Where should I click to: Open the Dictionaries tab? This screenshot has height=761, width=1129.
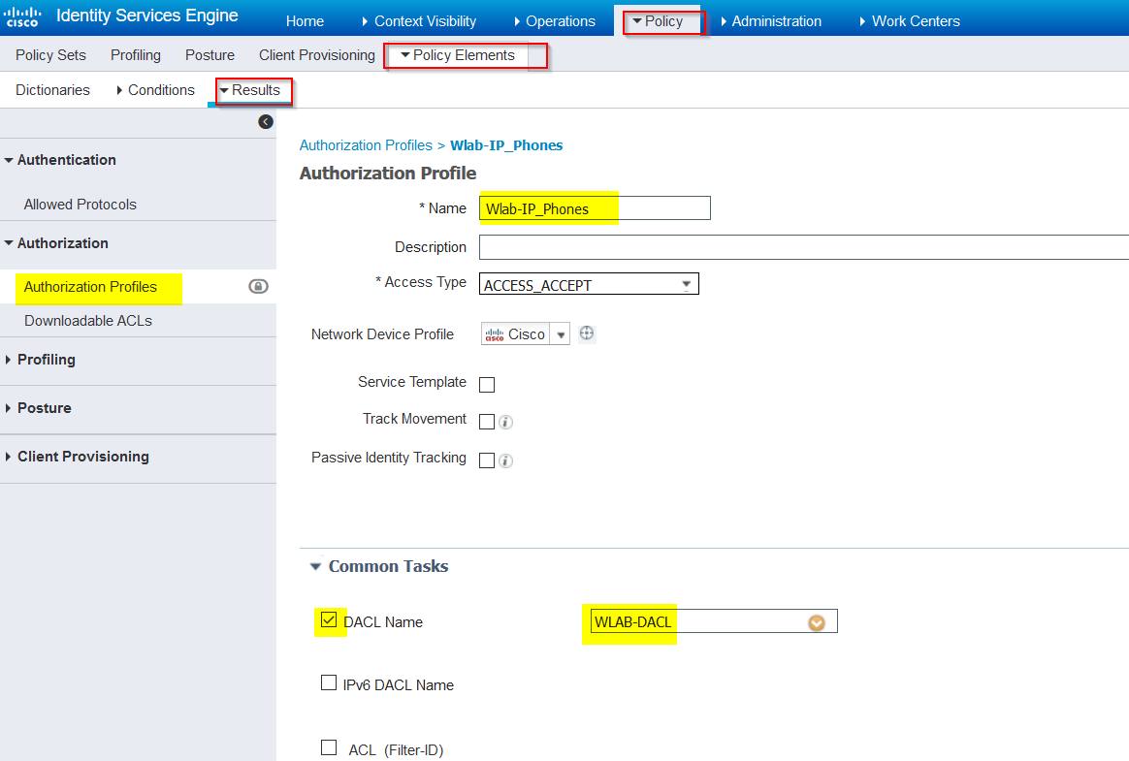(52, 90)
